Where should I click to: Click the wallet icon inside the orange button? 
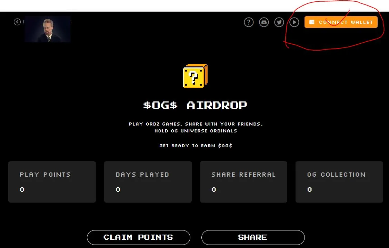[312, 22]
